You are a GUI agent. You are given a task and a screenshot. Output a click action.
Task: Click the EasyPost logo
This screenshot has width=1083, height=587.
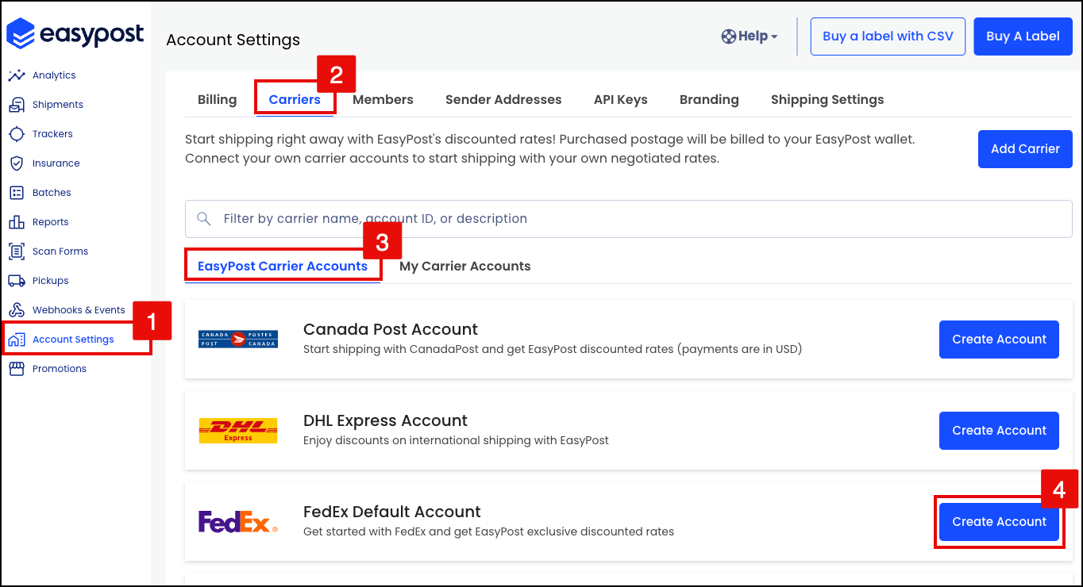click(75, 34)
